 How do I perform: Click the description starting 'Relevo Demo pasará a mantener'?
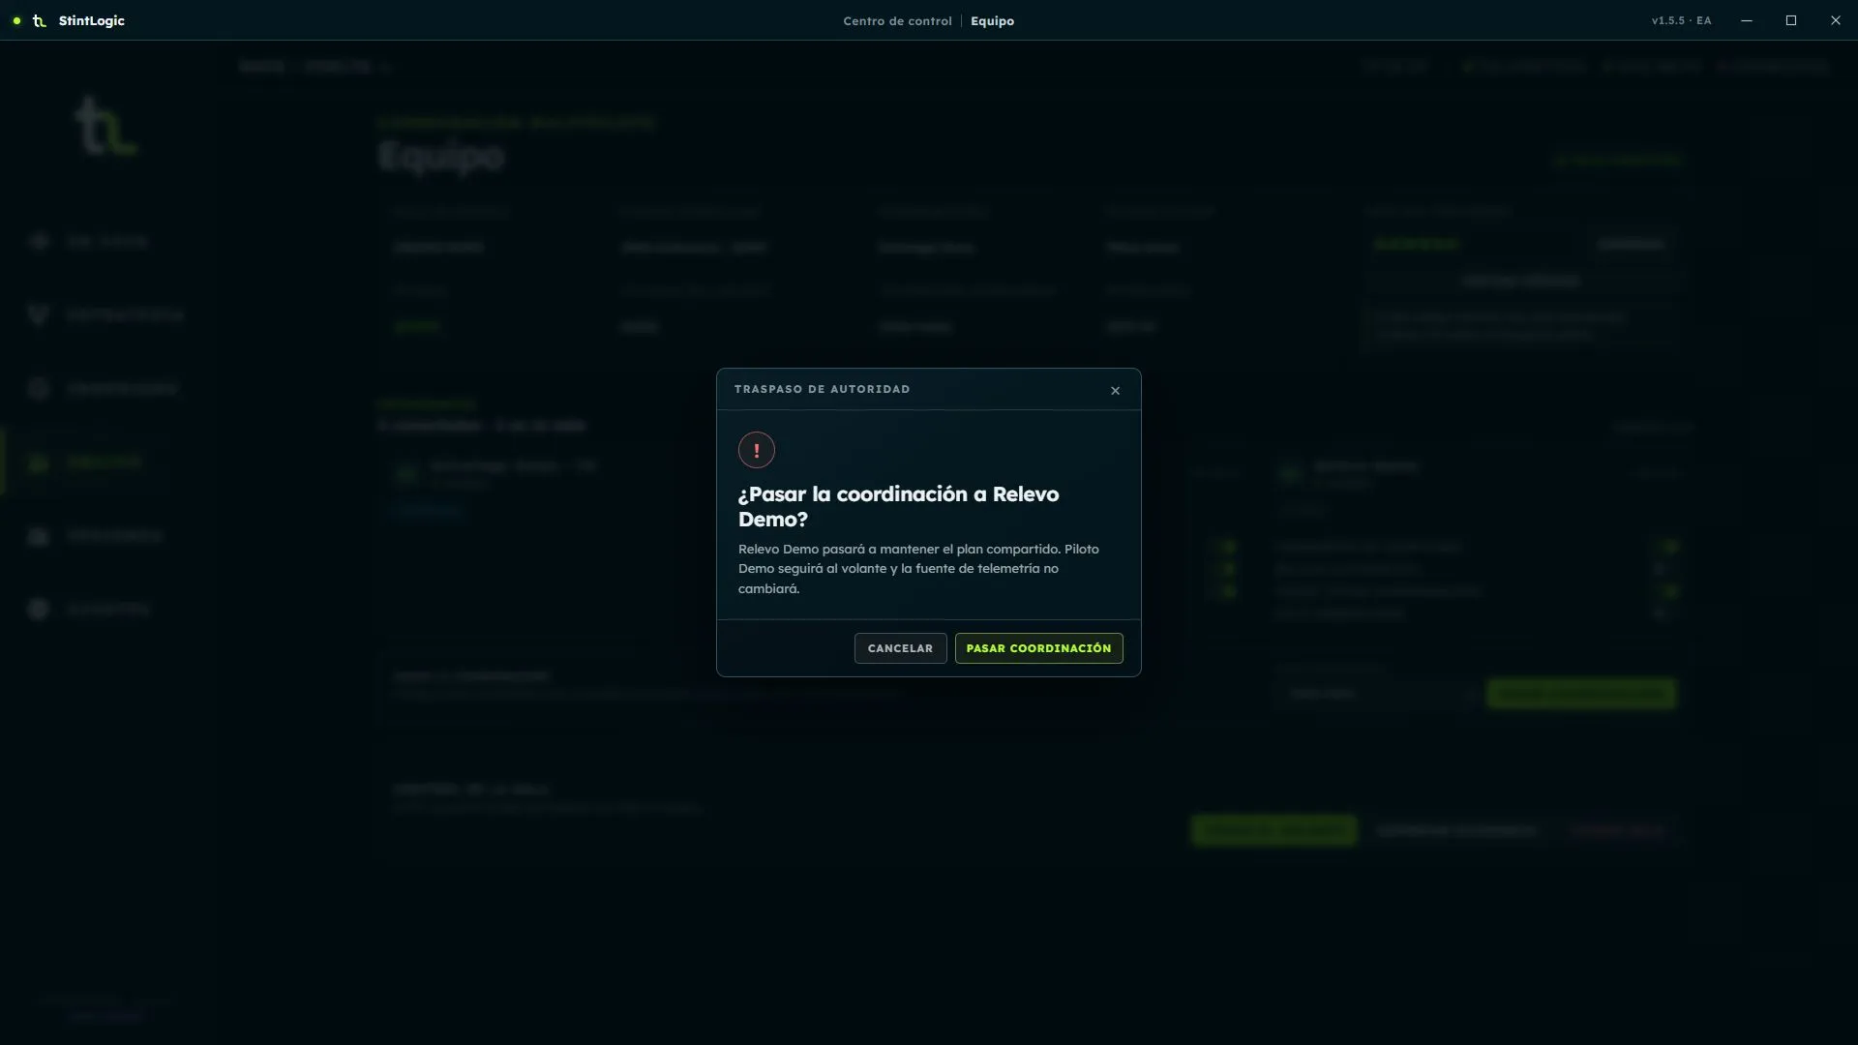(918, 569)
